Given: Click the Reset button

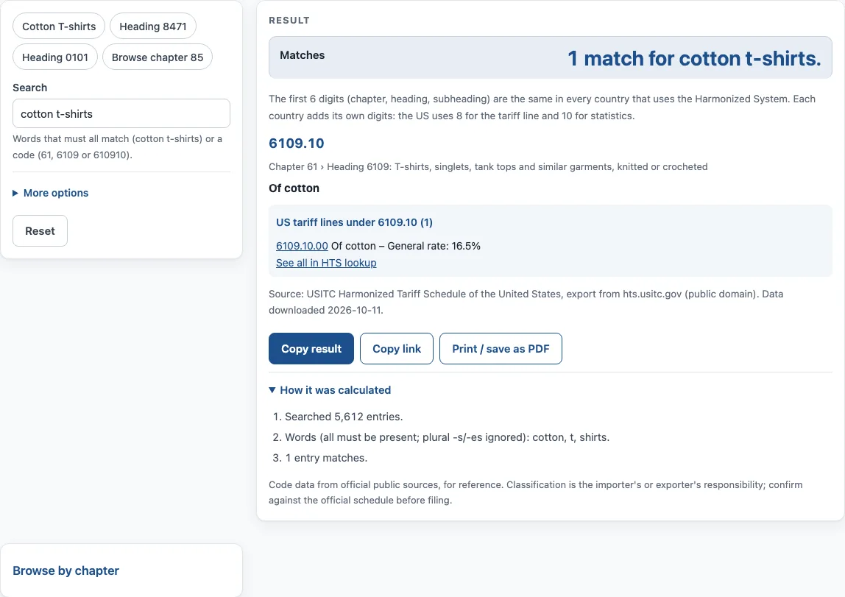Looking at the screenshot, I should [x=40, y=231].
